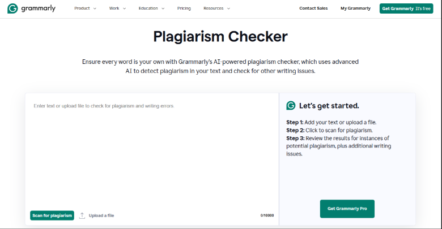Click the upload arrow icon
442x229 pixels.
[82, 215]
